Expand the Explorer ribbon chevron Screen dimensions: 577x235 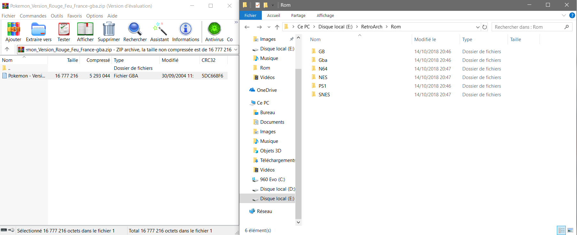pyautogui.click(x=564, y=15)
